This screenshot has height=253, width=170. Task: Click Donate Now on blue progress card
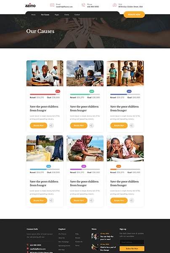coord(38,200)
